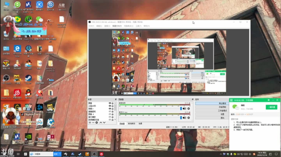
Task: Switch to the 场景 dock tab
Action: tap(140, 124)
